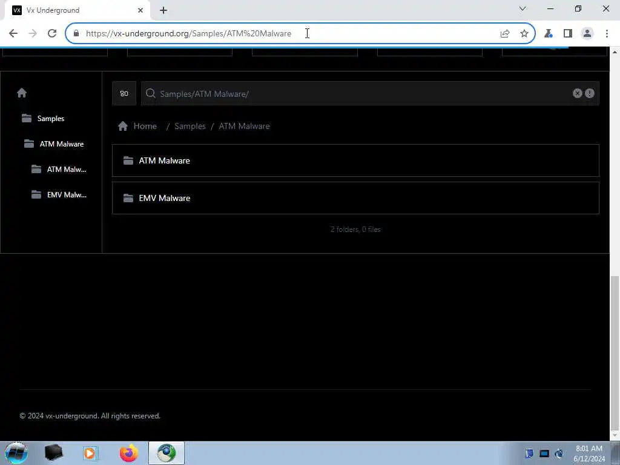620x465 pixels.
Task: Clear the search field with X
Action: 577,93
